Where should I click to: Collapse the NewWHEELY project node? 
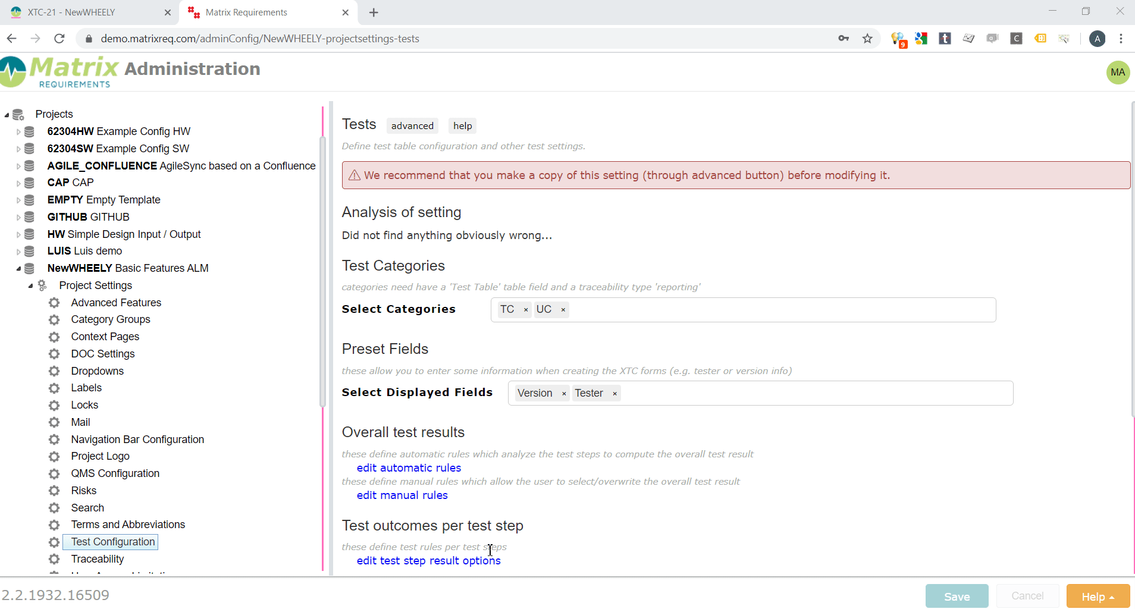(18, 269)
